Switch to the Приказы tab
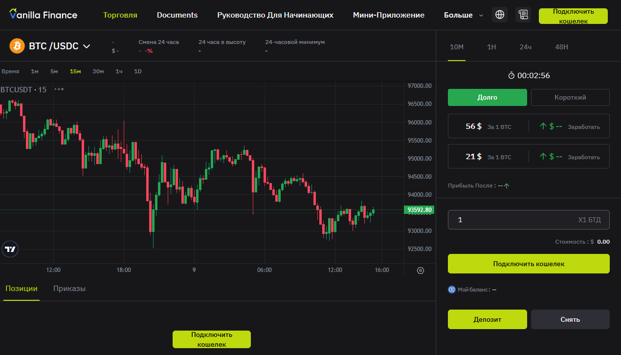 point(69,289)
